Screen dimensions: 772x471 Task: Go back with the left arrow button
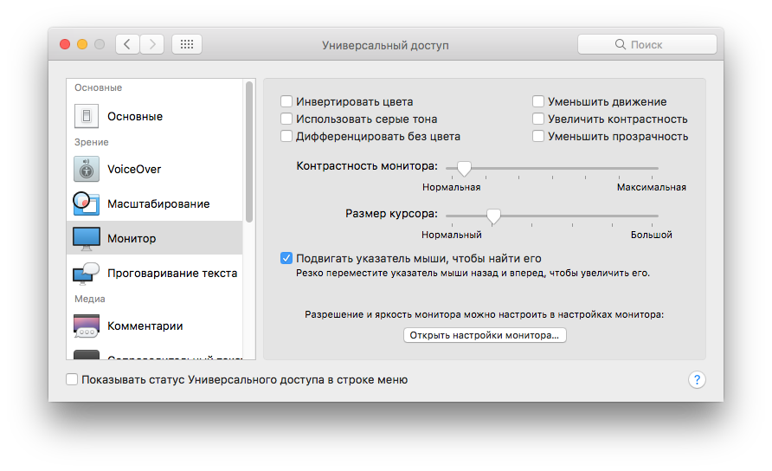click(127, 44)
